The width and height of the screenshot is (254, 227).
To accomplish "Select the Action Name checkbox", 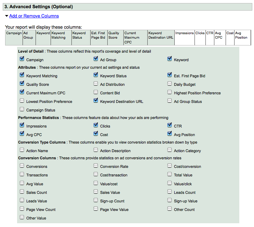I will tap(22, 150).
